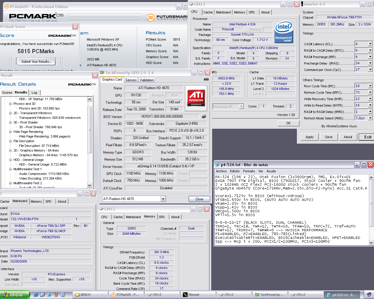Screen dimensions: 374x299
Task: Click the system tray network icon
Action: [369, 295]
